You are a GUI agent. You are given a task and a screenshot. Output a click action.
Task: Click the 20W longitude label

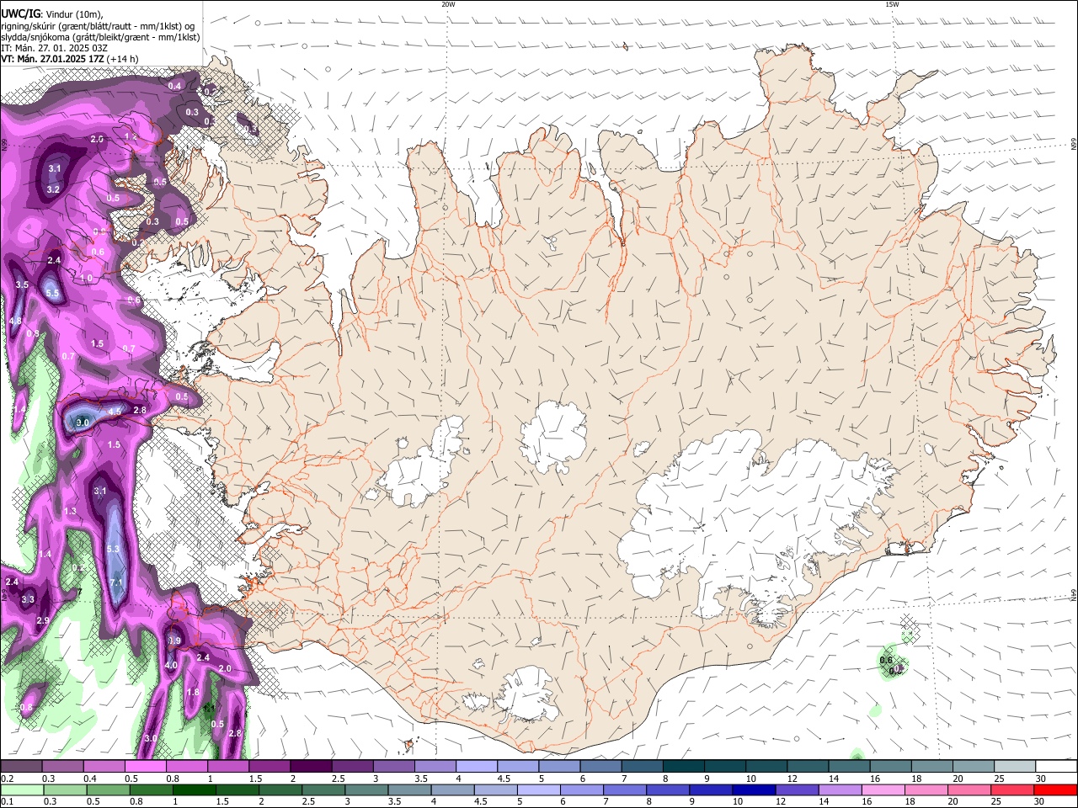tap(448, 4)
